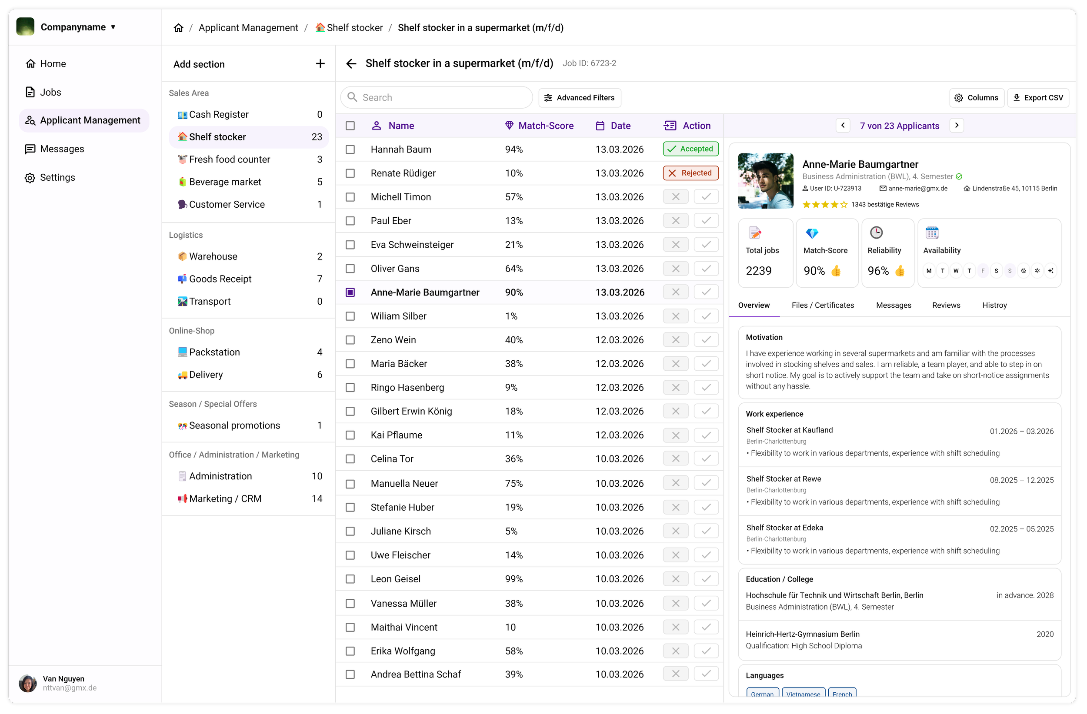
Task: Click the home breadcrumb icon
Action: 179,28
